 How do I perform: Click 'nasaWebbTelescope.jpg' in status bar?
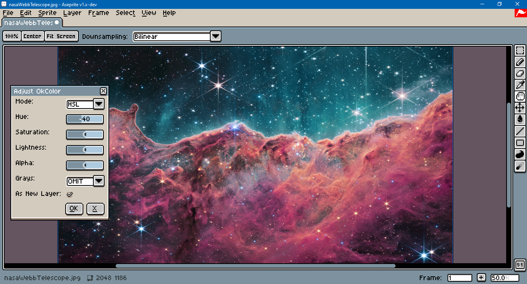pos(42,278)
